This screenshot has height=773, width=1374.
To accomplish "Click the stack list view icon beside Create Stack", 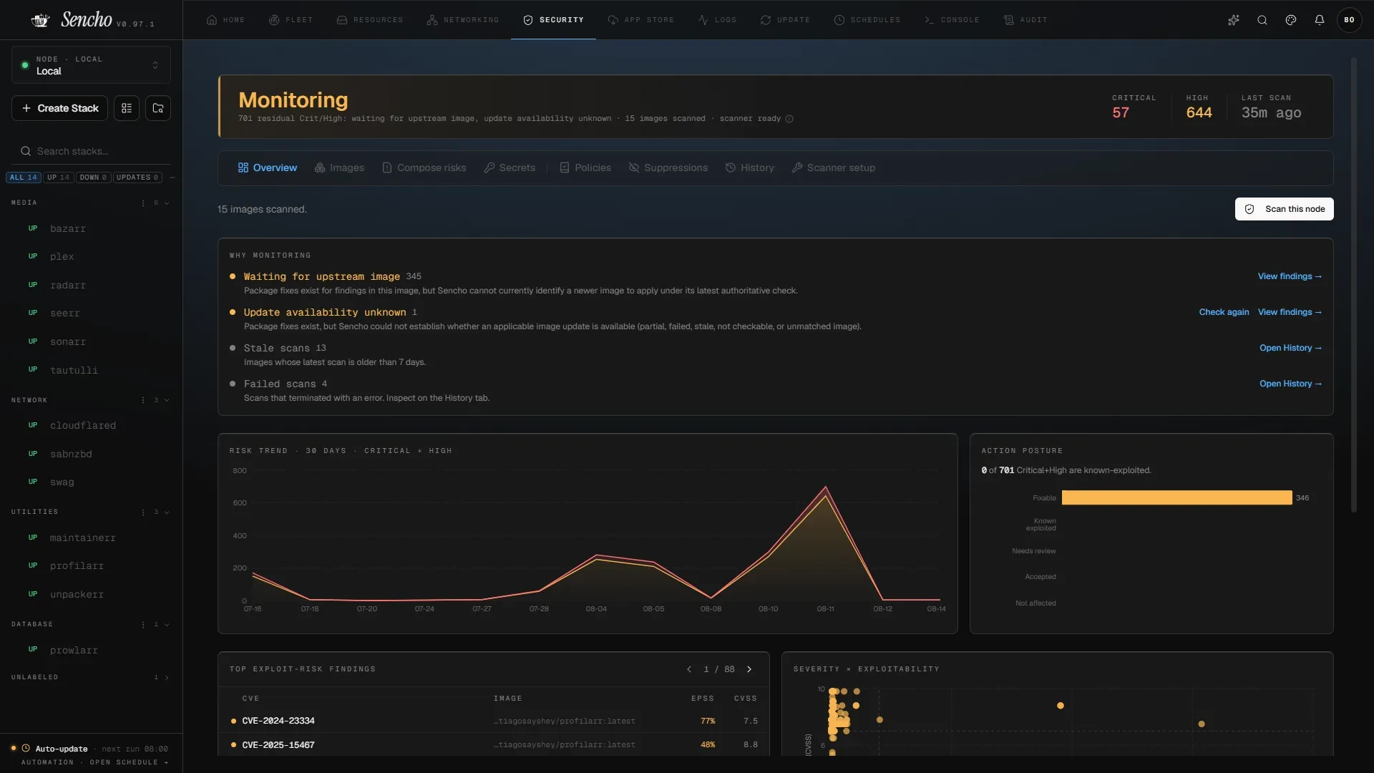I will (x=127, y=108).
